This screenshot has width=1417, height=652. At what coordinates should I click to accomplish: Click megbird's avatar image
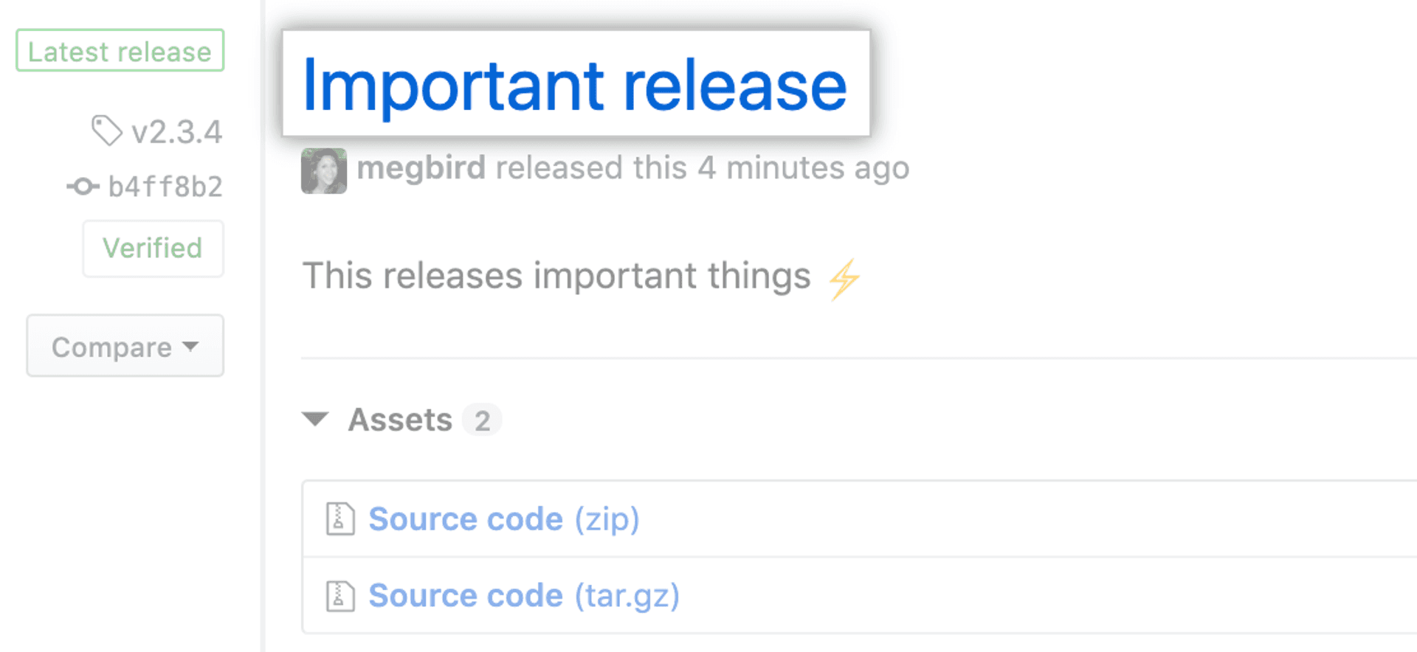(x=324, y=170)
